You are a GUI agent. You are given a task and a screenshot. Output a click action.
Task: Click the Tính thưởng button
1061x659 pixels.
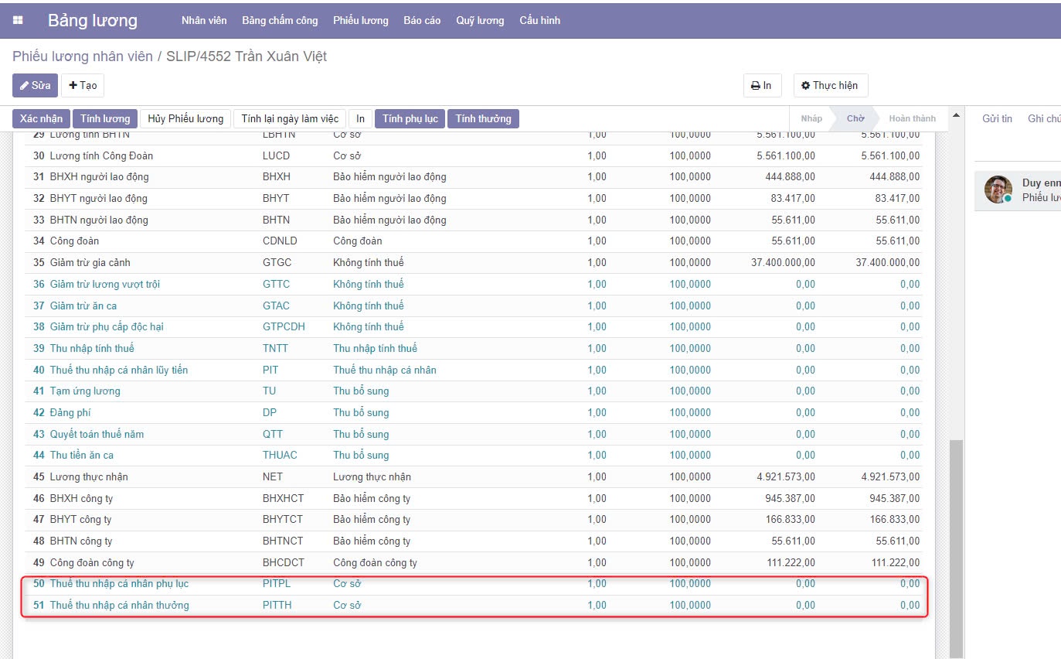[x=483, y=118]
